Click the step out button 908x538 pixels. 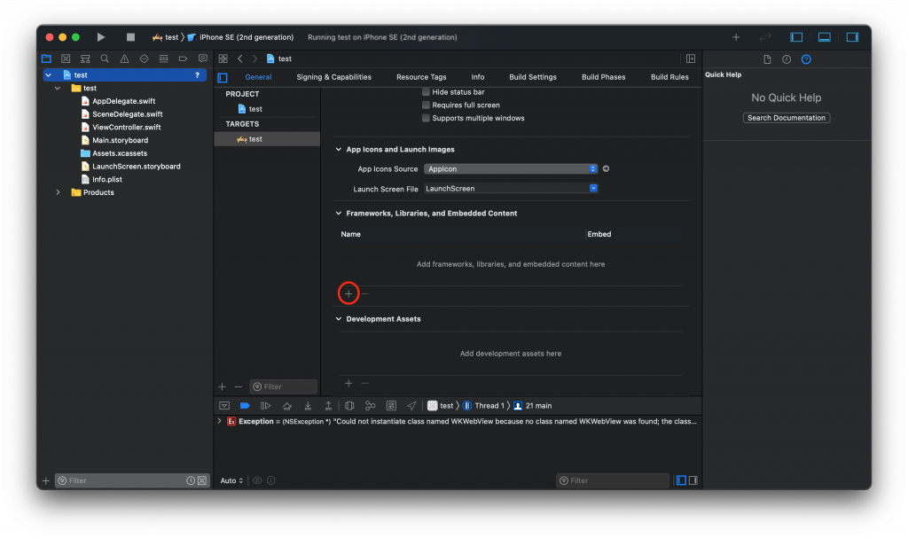(328, 405)
